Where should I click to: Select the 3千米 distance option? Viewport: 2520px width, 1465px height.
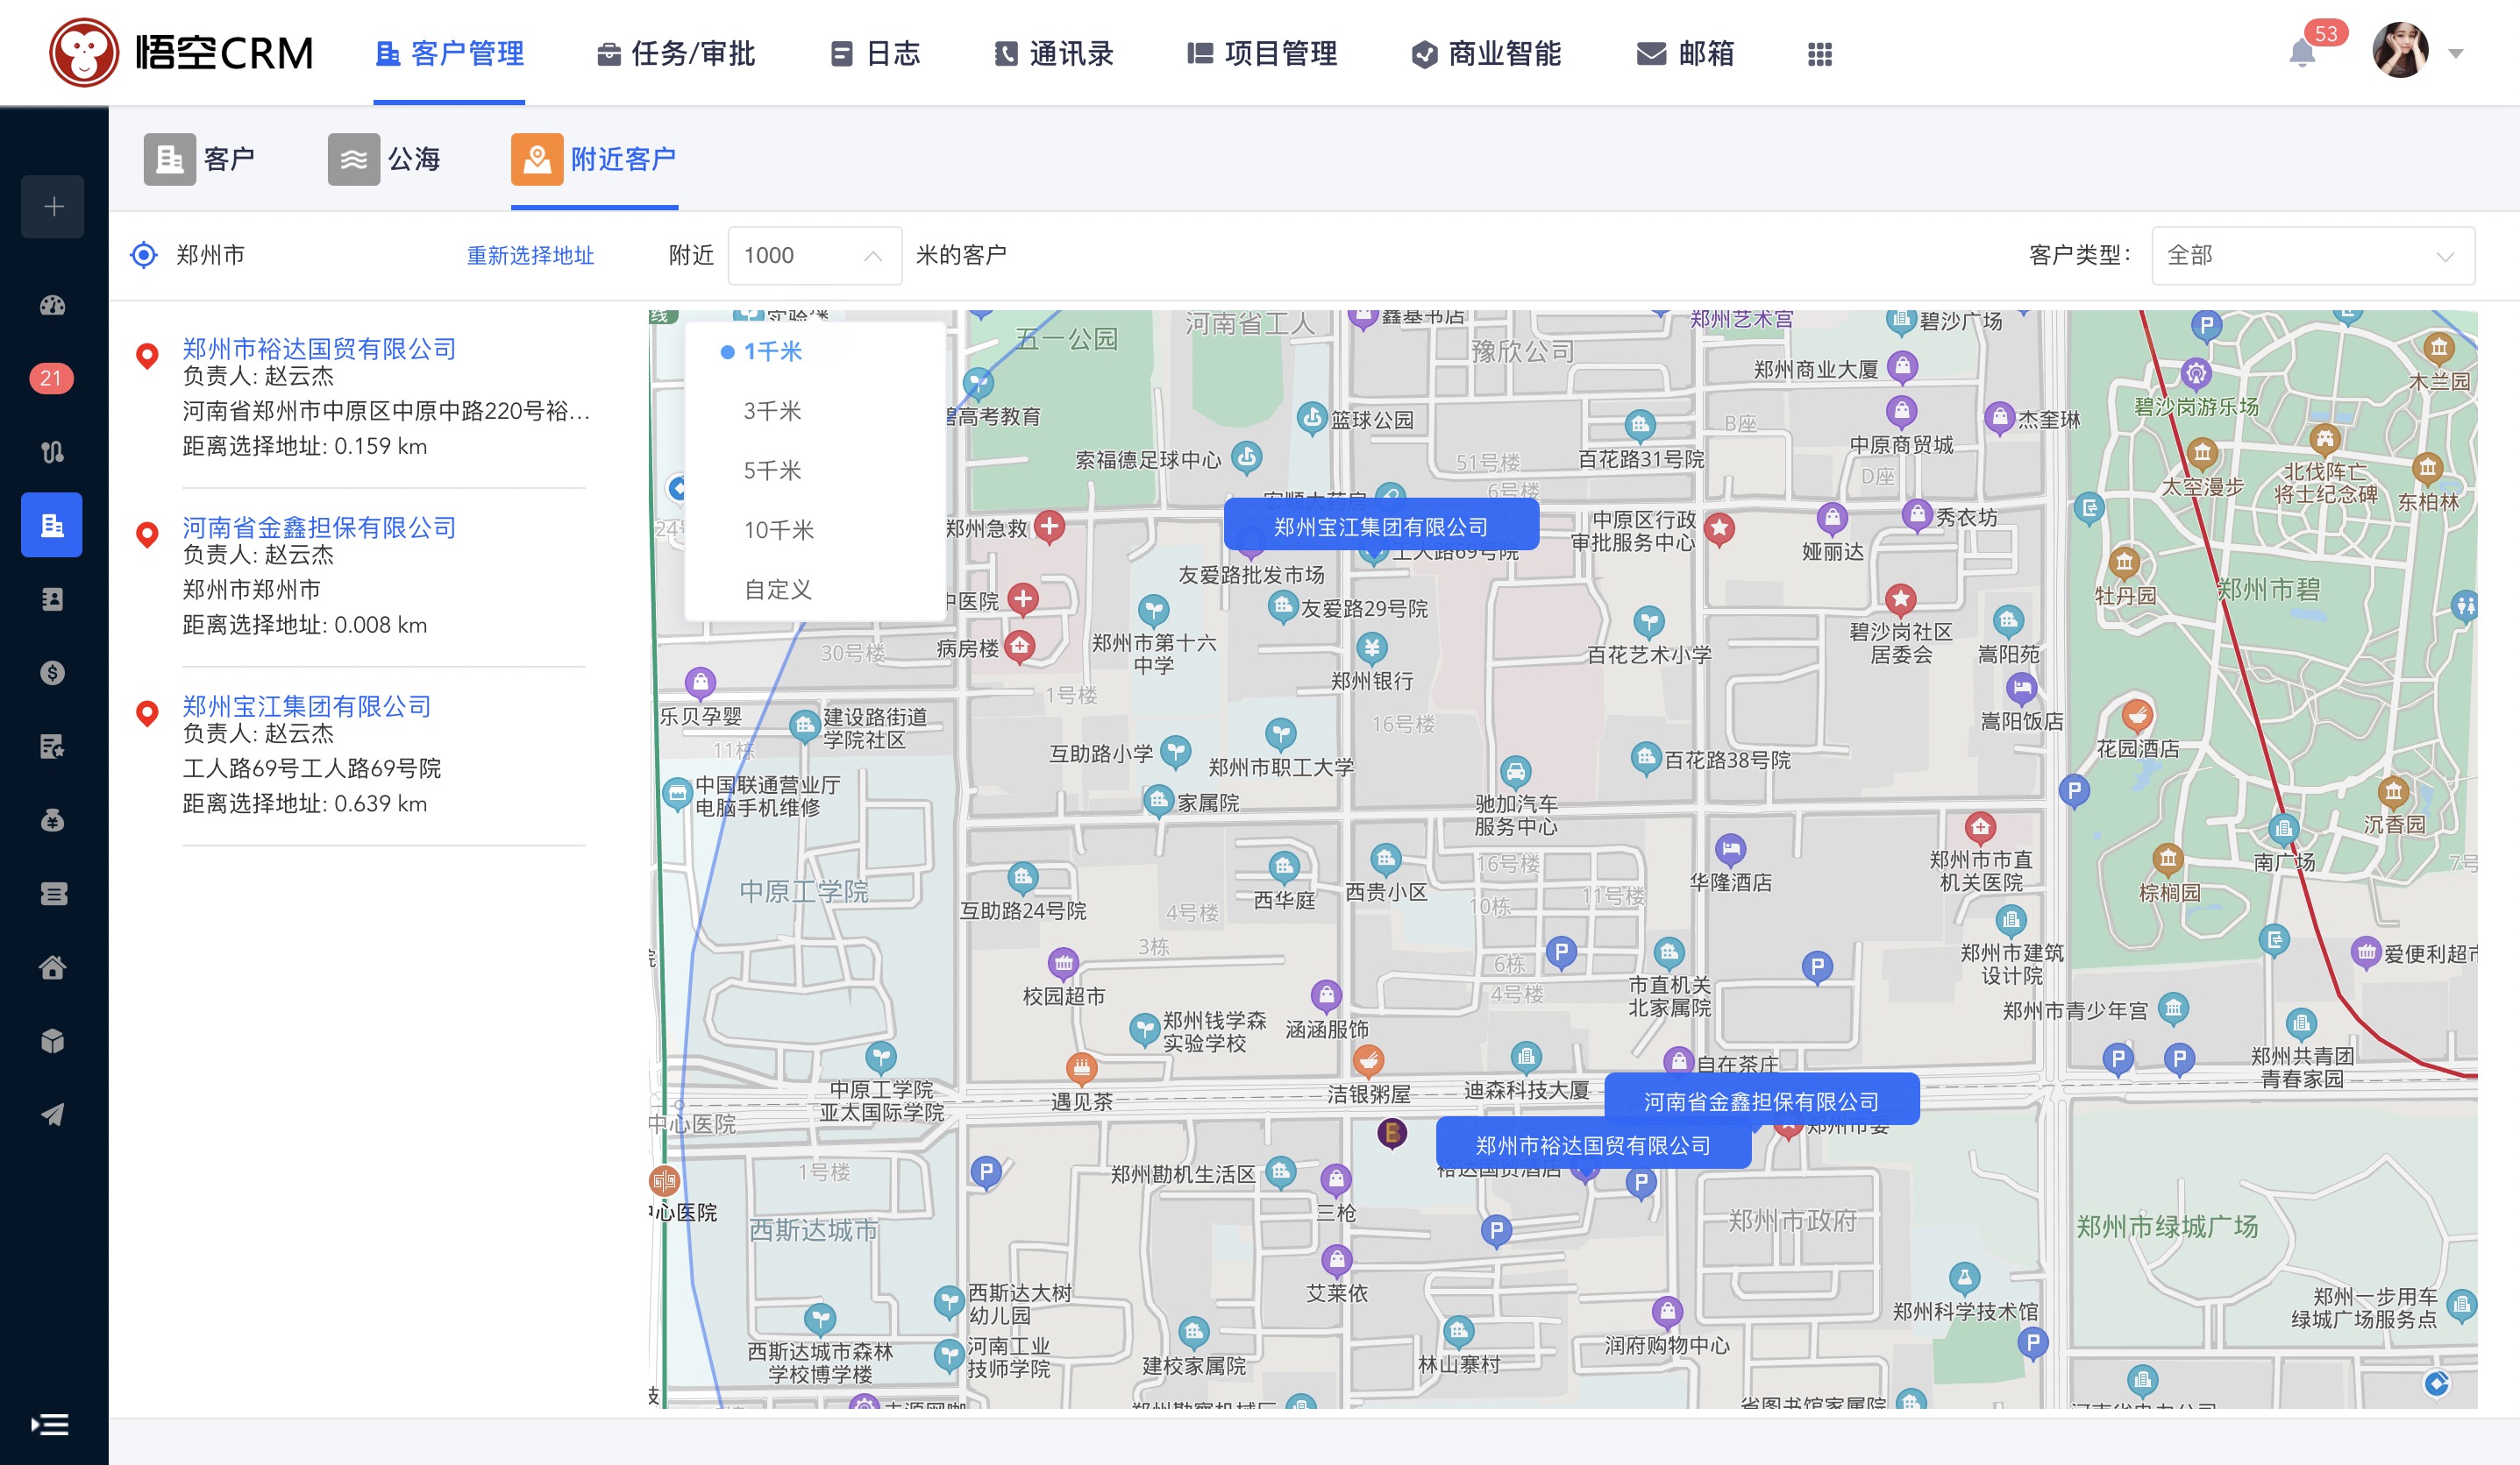[772, 411]
